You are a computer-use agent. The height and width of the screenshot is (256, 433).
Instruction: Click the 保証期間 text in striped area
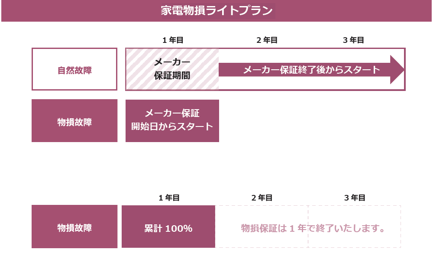coord(172,75)
